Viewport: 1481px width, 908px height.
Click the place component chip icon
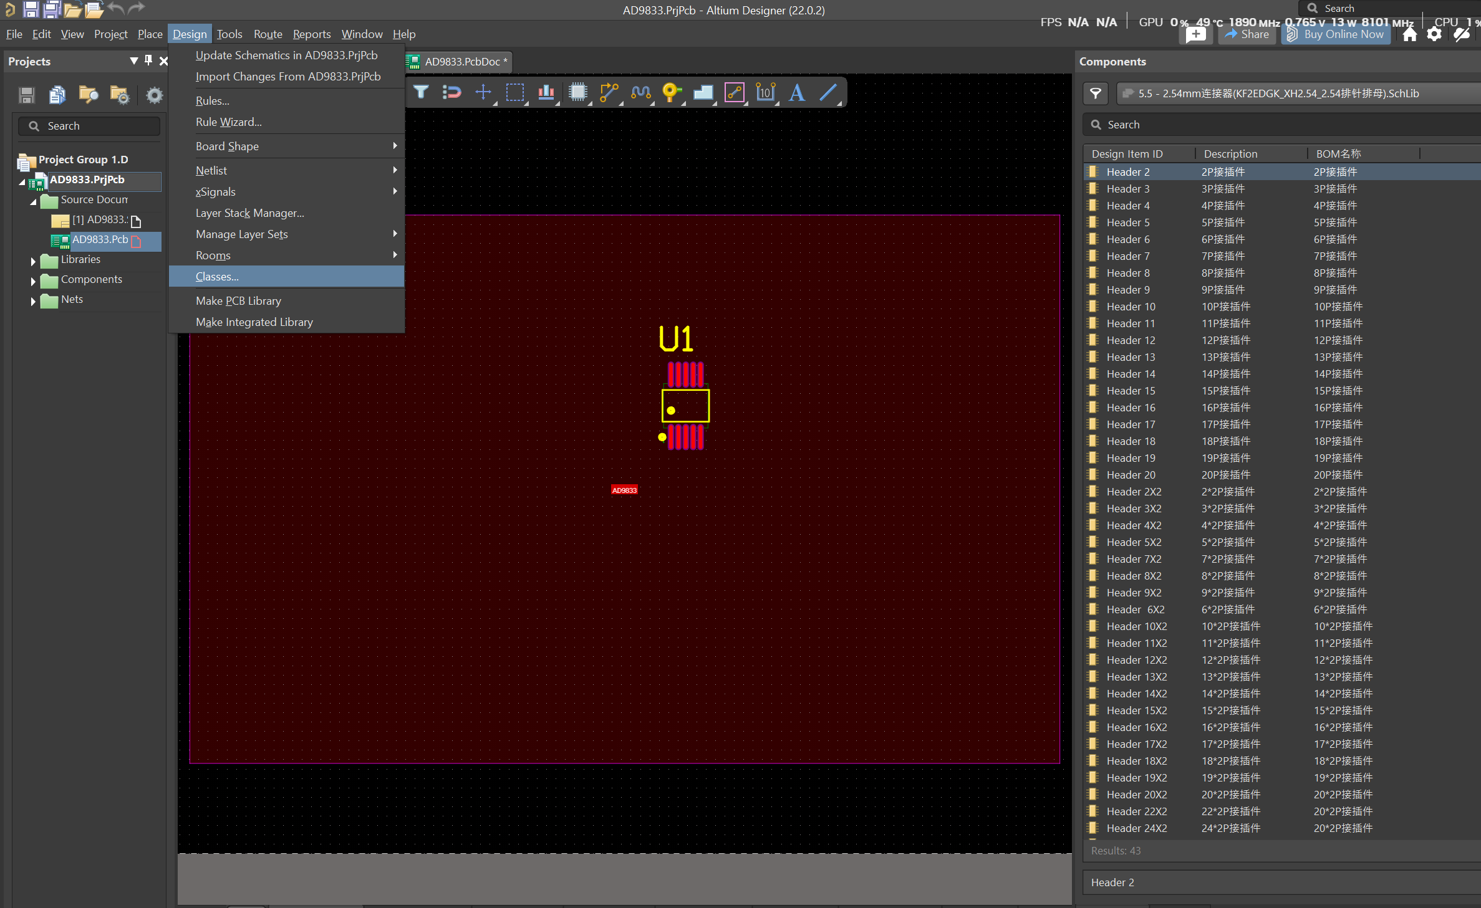[578, 93]
